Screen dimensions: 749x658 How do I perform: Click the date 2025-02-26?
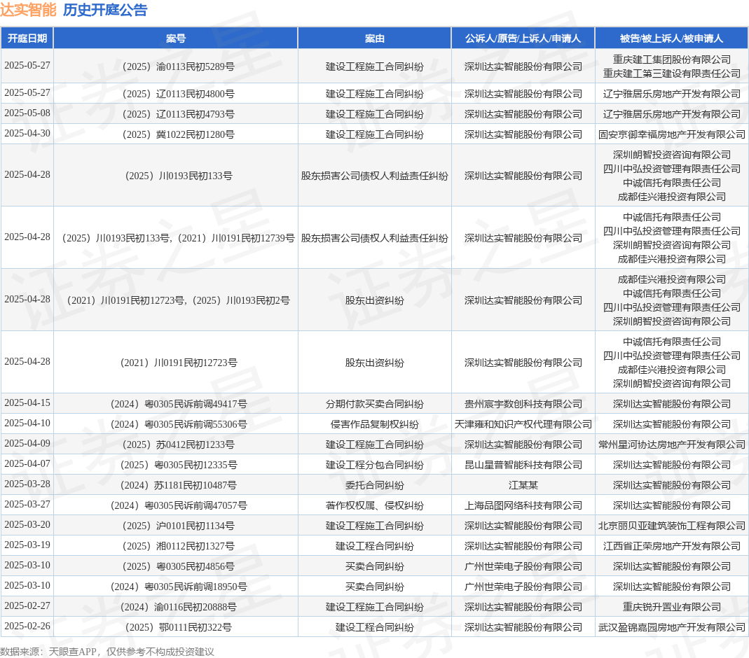click(27, 626)
